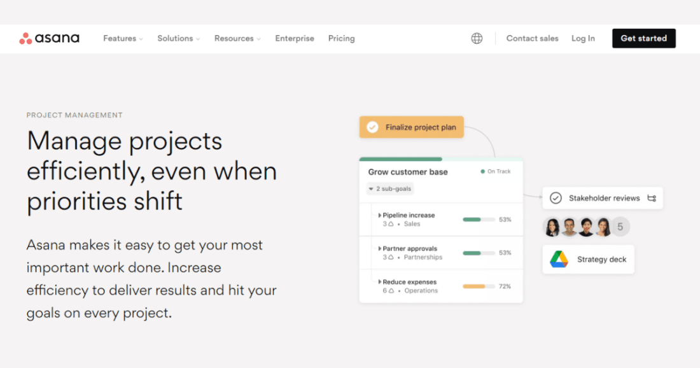Open the Strategy deck attachment card
The width and height of the screenshot is (700, 368).
pyautogui.click(x=589, y=260)
